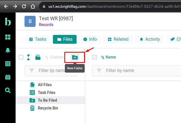Click the collapse/expand folders hourglass icon
Screen dimensions: 181x123
point(28,57)
